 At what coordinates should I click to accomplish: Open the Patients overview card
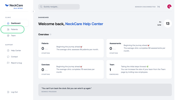71,48
